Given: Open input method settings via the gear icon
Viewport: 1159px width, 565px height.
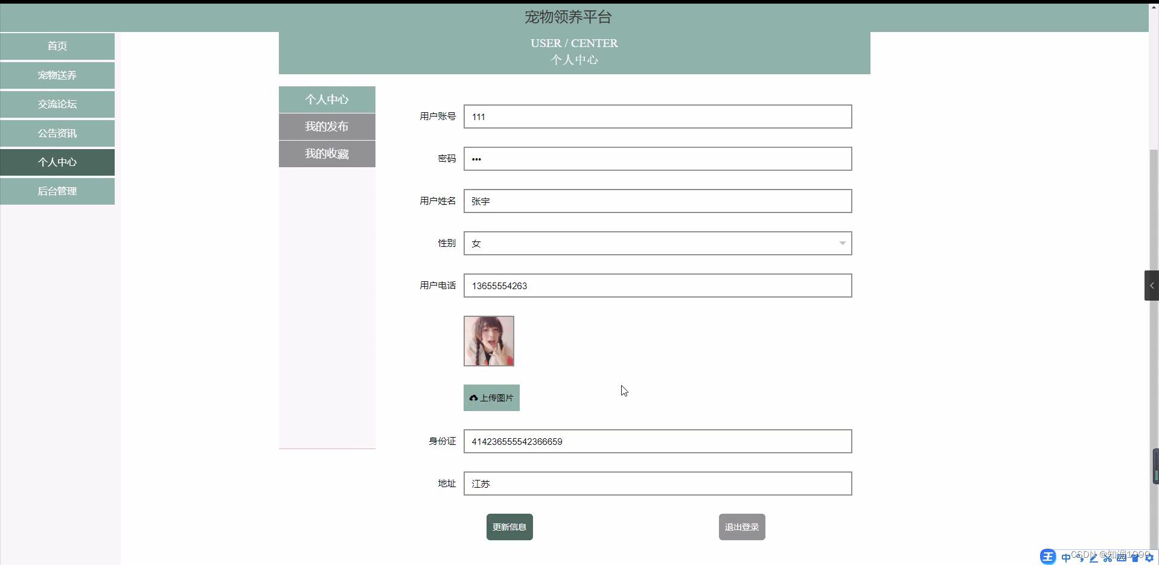Looking at the screenshot, I should coord(1150,558).
